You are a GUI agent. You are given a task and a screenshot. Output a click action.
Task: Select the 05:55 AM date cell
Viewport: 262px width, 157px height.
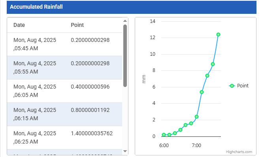[35, 68]
